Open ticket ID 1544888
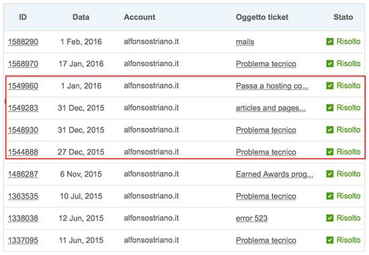 click(x=23, y=152)
